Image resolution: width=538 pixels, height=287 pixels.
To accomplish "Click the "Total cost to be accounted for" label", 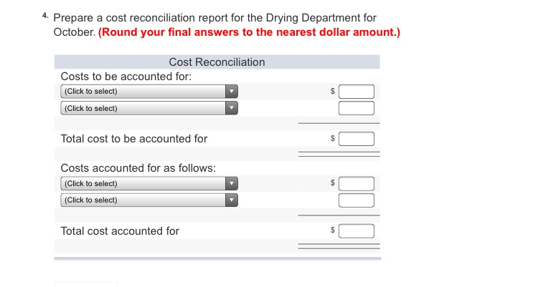I will (134, 139).
